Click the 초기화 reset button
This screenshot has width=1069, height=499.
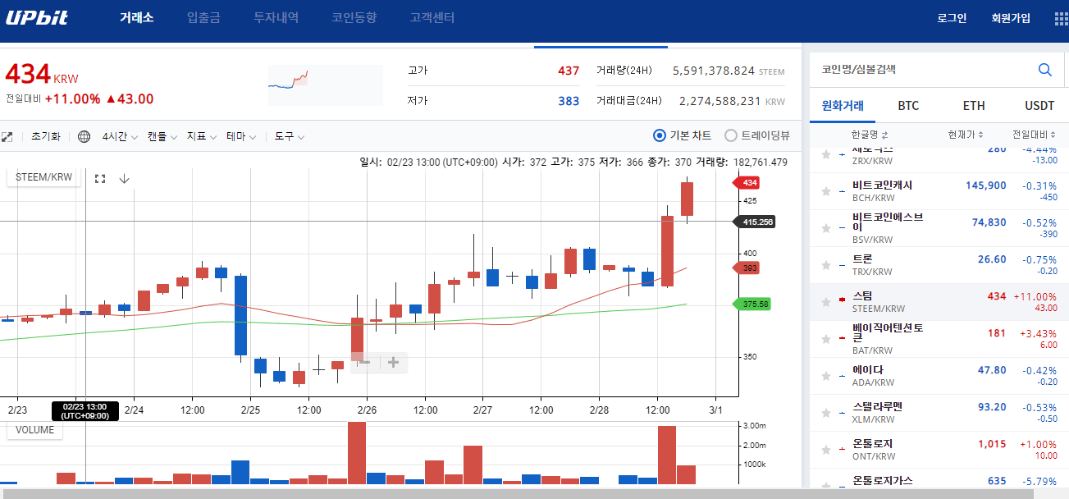click(x=46, y=137)
